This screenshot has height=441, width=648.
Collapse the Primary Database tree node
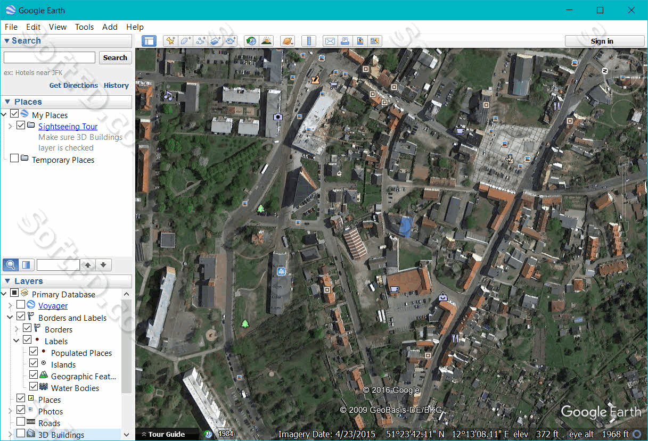(x=4, y=294)
